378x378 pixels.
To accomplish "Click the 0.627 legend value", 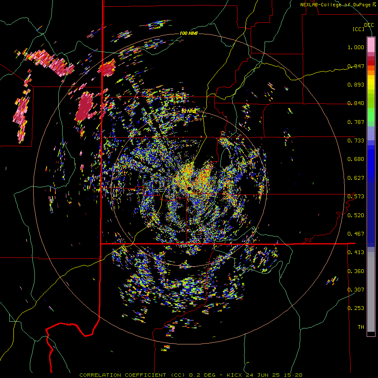I will pos(356,178).
